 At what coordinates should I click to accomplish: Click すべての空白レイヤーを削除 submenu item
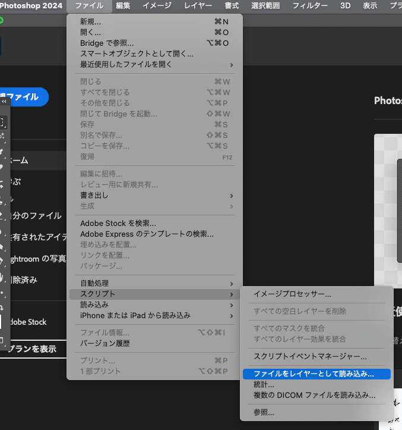[316, 311]
